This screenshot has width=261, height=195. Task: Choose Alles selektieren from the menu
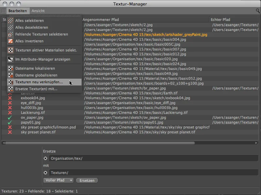pyautogui.click(x=44, y=20)
